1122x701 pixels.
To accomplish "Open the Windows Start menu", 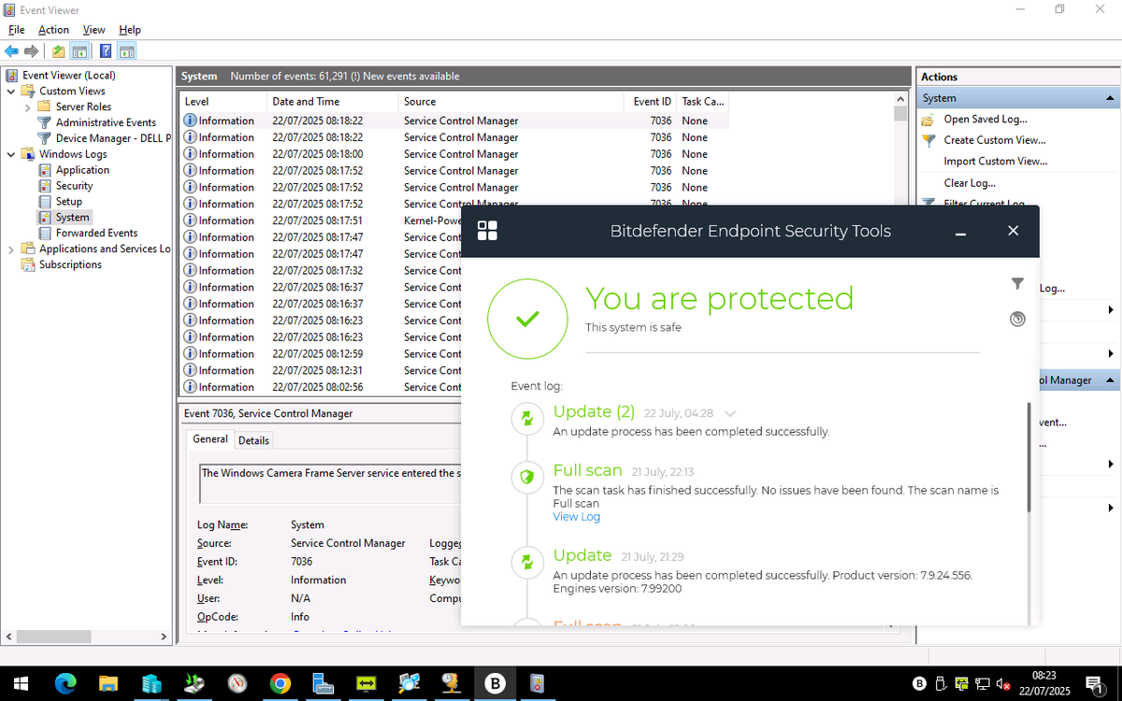I will [21, 684].
